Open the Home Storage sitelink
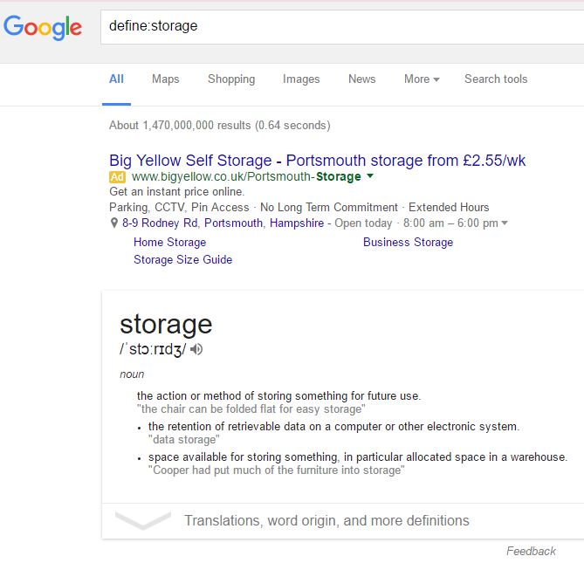Image resolution: width=584 pixels, height=563 pixels. point(170,243)
